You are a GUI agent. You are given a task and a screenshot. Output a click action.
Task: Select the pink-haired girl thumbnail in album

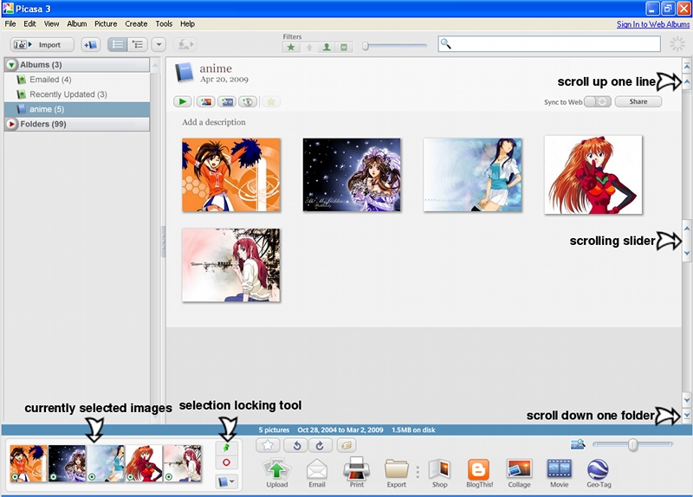point(231,265)
